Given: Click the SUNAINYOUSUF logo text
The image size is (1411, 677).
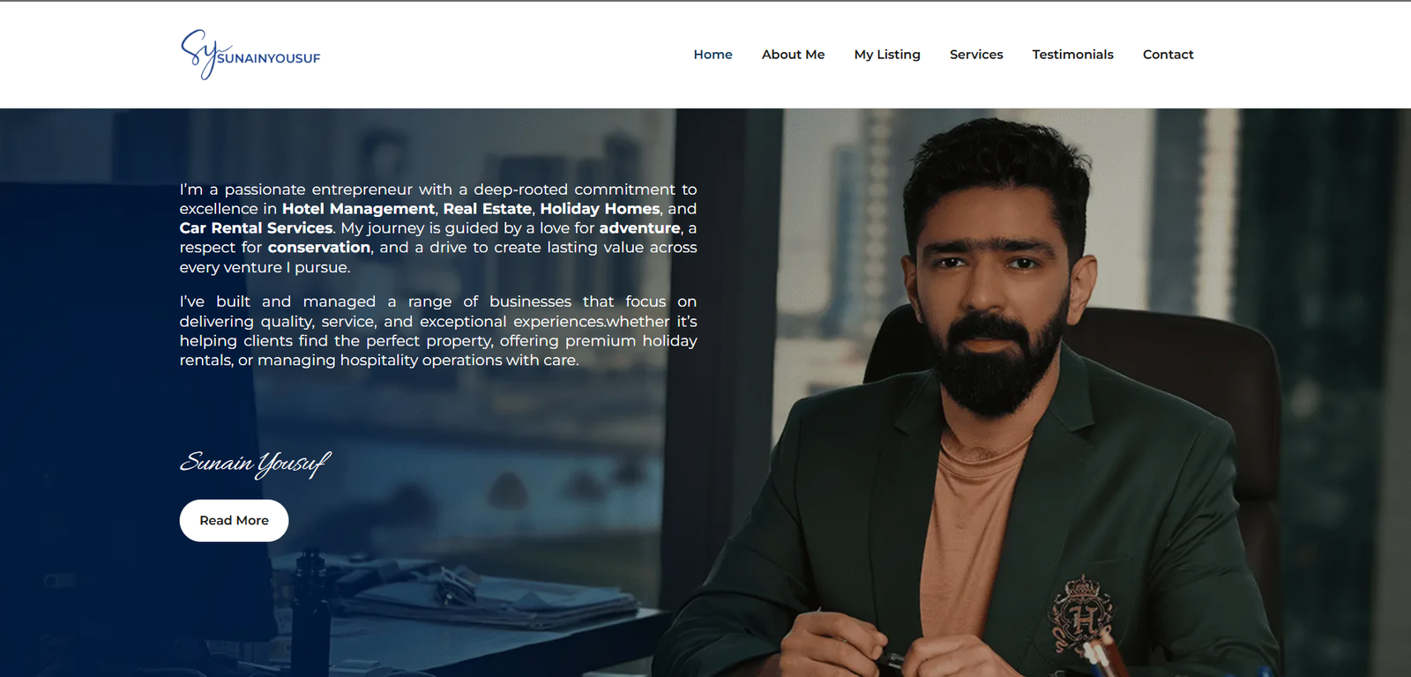Looking at the screenshot, I should pos(269,58).
